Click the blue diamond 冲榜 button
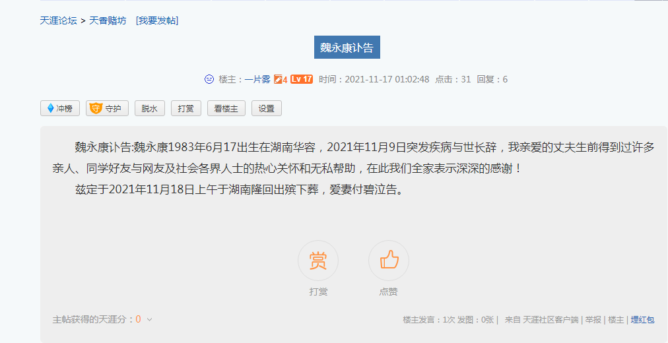The width and height of the screenshot is (668, 343). (60, 109)
